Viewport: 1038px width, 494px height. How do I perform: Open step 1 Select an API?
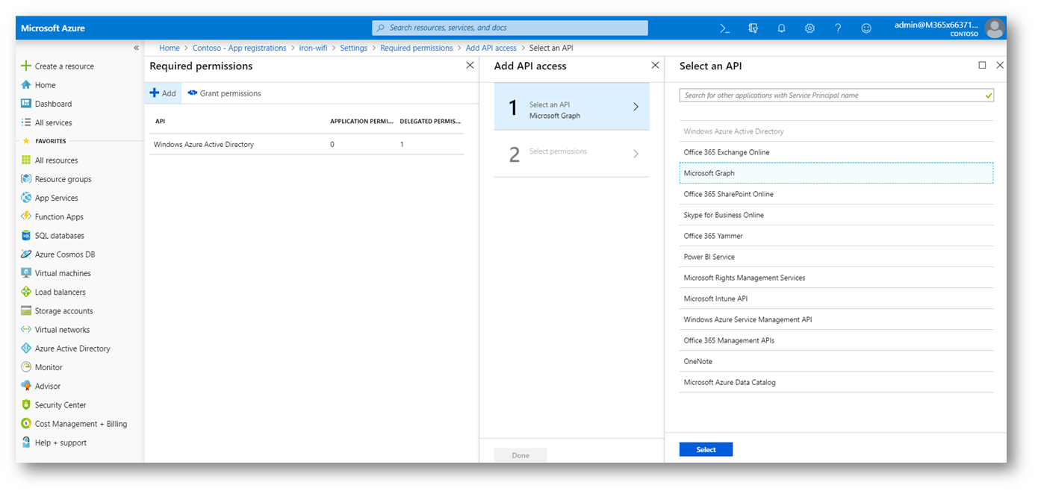coord(572,107)
